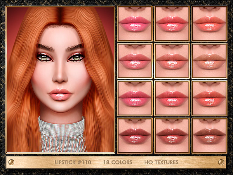The width and height of the screenshot is (233, 175).
Task: Click the left gold screw on banner
Action: [12, 162]
